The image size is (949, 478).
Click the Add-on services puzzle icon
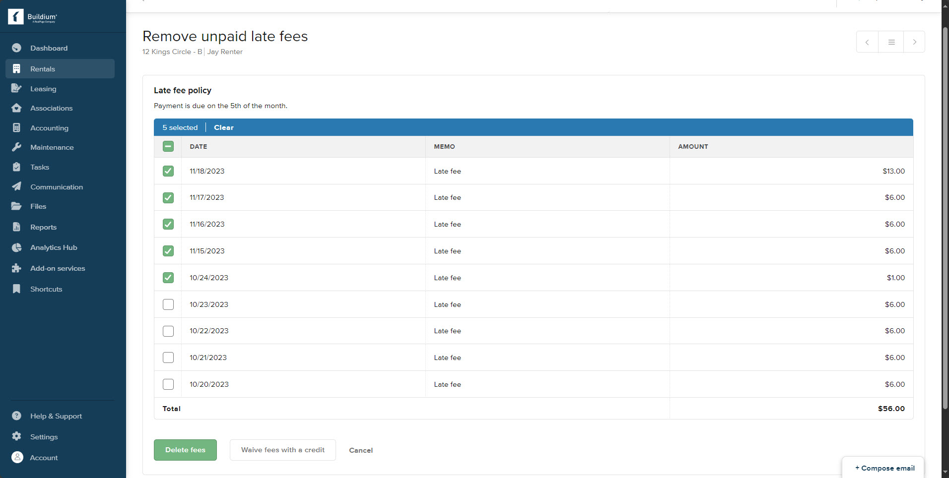pyautogui.click(x=16, y=268)
